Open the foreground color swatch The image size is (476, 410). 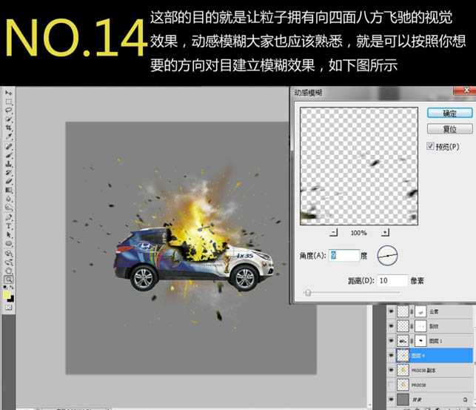coord(7,294)
